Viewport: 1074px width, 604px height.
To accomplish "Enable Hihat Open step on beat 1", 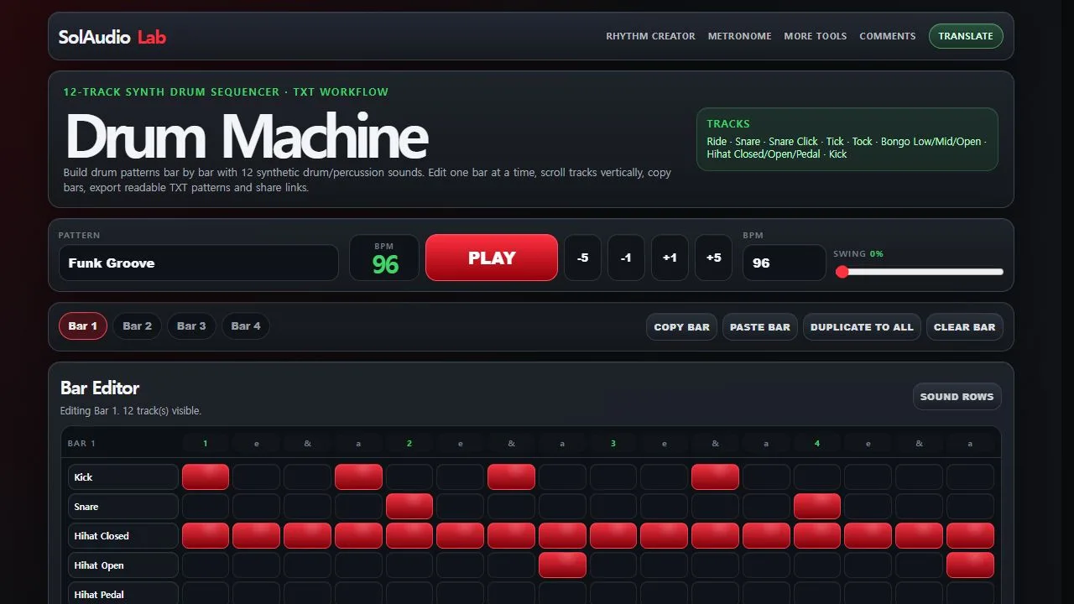I will click(x=206, y=565).
